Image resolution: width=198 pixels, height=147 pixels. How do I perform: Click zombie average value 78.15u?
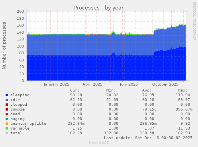[149, 109]
